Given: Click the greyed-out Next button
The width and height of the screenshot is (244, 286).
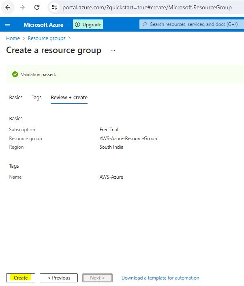Looking at the screenshot, I should click(97, 278).
